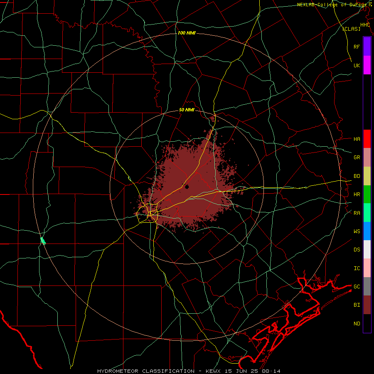This screenshot has width=374, height=374.
Task: Click the BD yellow legend swatch
Action: [367, 176]
